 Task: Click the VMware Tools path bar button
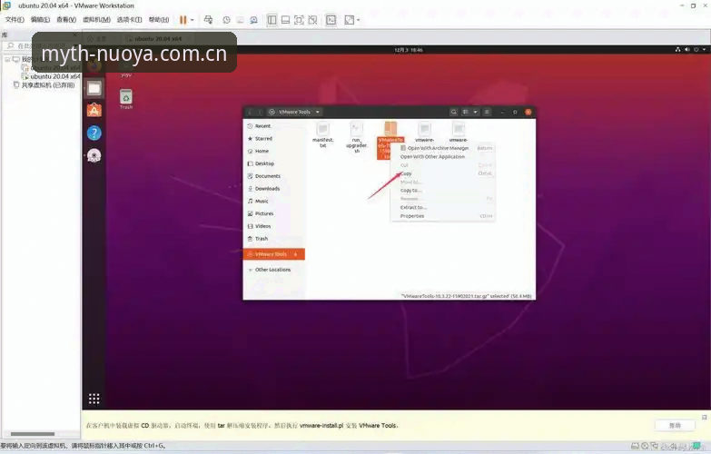[x=290, y=112]
